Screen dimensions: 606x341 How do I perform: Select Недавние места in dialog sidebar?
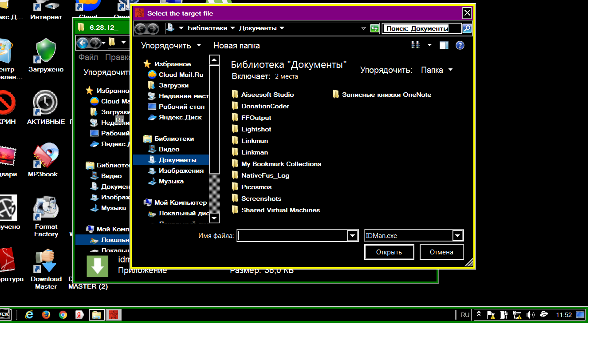178,96
